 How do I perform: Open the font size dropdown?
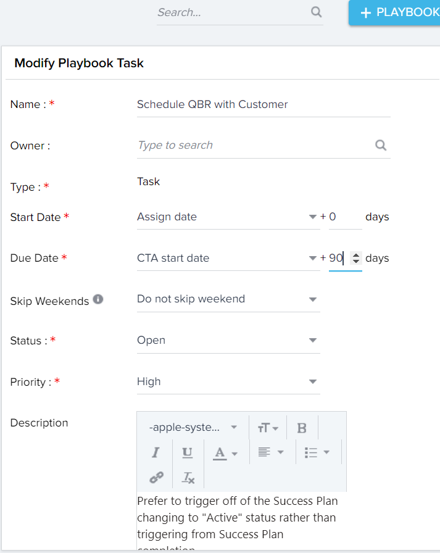point(268,428)
